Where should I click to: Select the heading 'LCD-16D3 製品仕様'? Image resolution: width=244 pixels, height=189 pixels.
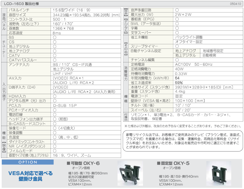click(x=22, y=4)
